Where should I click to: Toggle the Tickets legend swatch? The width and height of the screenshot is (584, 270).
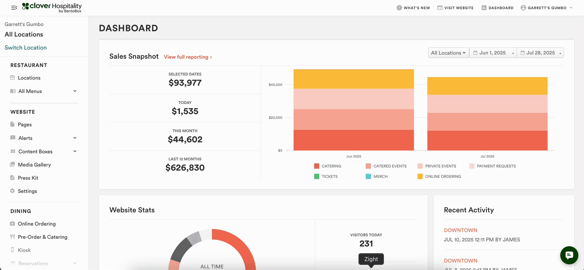pyautogui.click(x=317, y=177)
